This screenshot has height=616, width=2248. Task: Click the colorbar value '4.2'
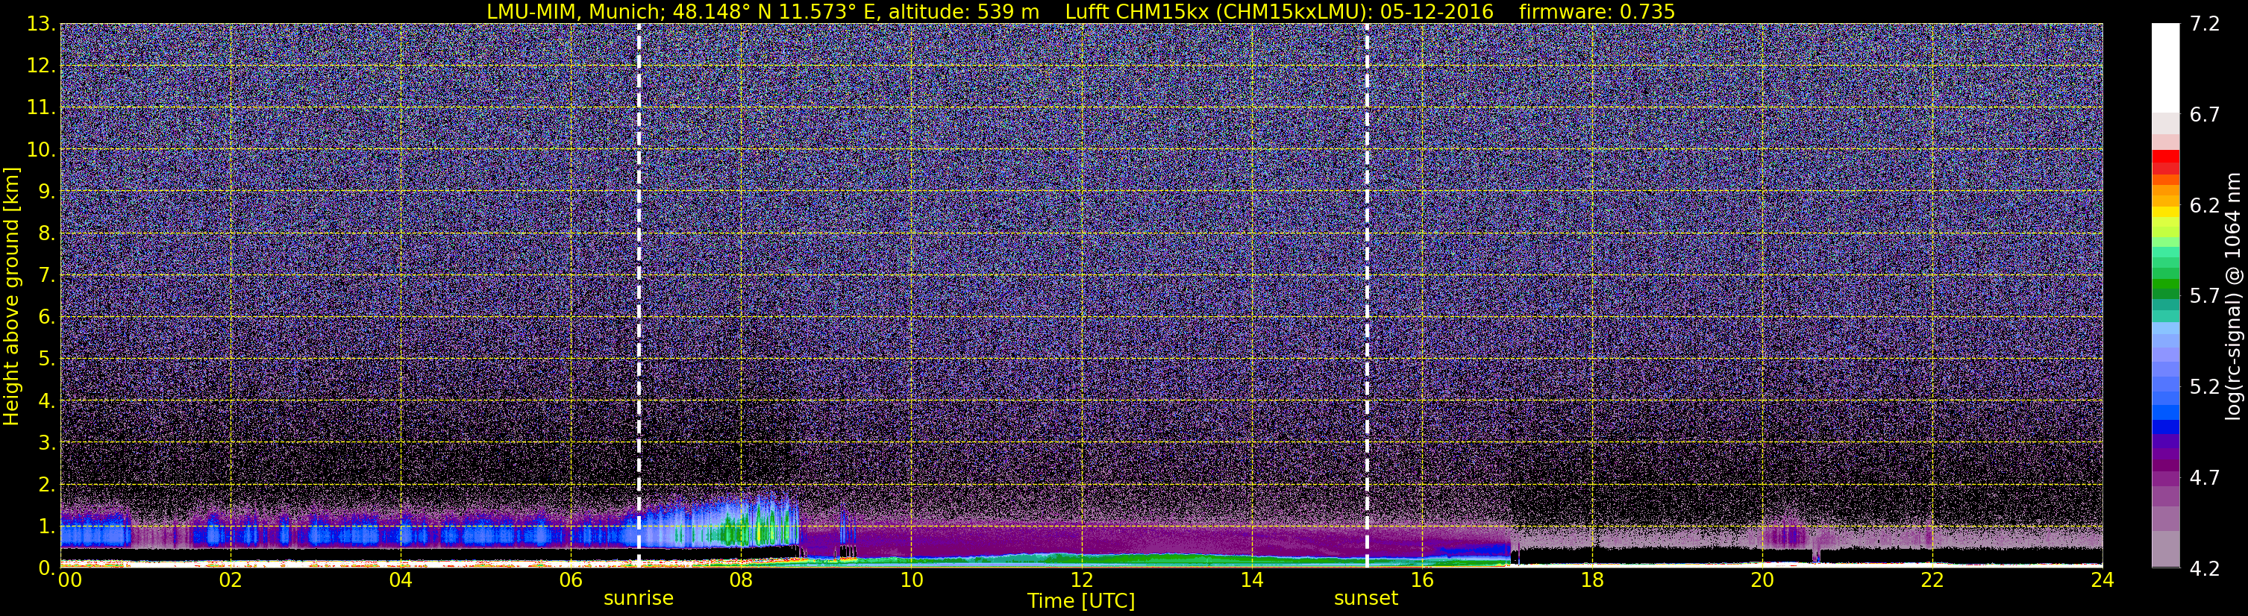(x=2205, y=569)
